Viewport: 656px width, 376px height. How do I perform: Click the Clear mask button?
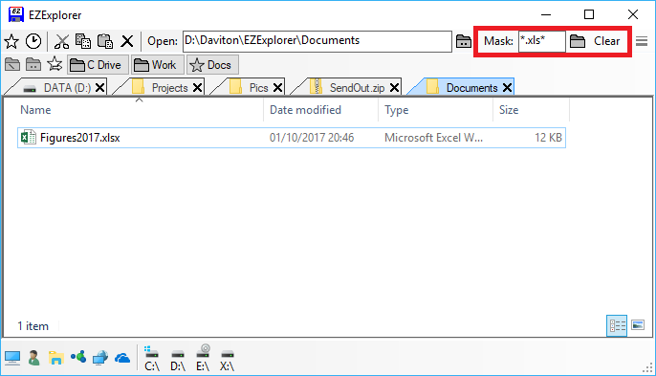click(x=606, y=41)
